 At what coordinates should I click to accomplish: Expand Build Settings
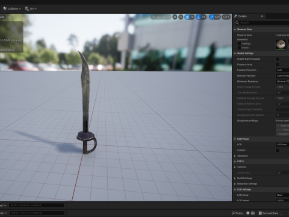(x=235, y=178)
